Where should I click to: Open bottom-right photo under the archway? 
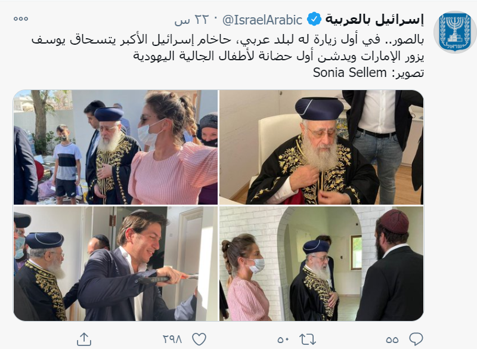tap(321, 264)
